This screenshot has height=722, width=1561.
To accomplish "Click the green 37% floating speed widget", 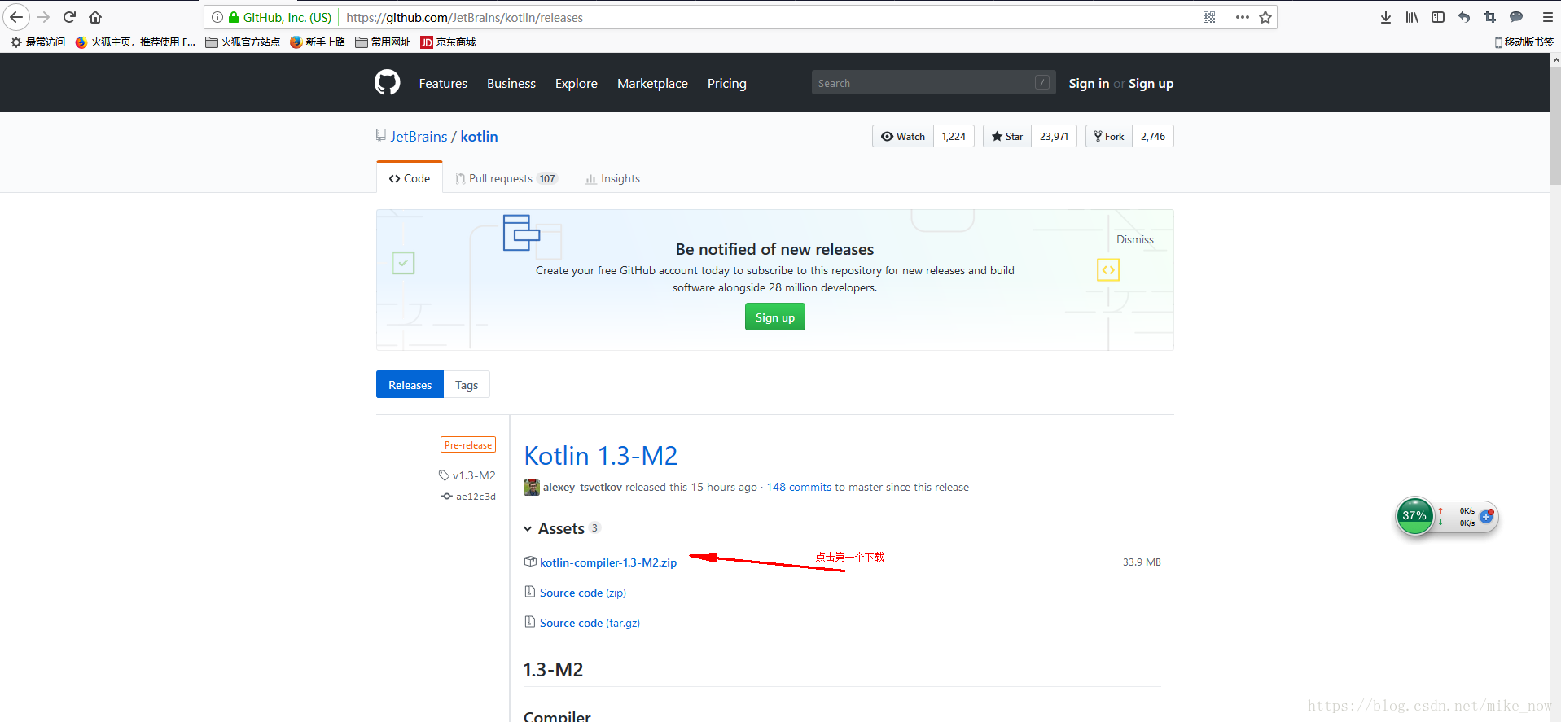I will pyautogui.click(x=1415, y=515).
